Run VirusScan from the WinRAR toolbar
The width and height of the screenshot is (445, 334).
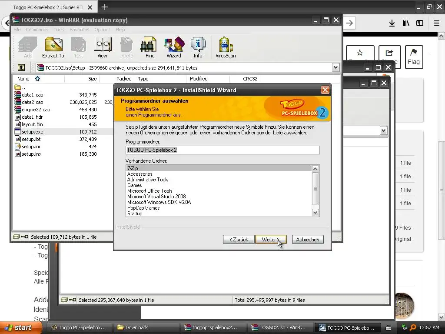point(226,47)
